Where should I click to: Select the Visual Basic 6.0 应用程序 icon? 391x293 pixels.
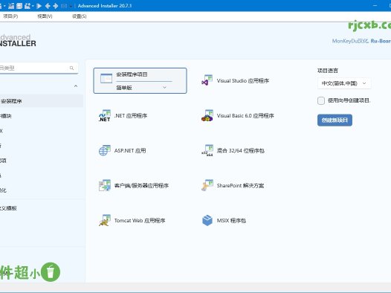[x=207, y=115]
